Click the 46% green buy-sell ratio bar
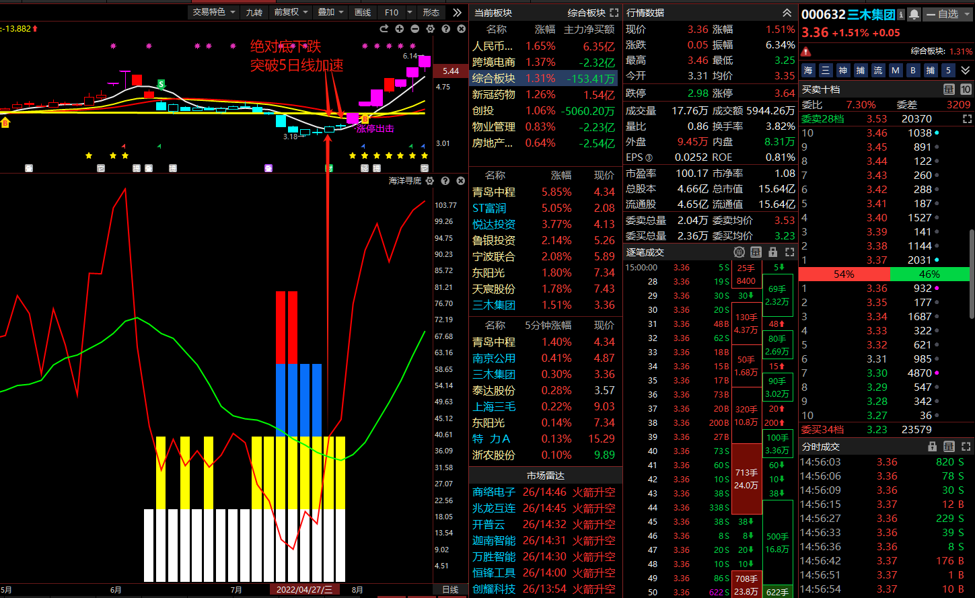Viewport: 975px width, 598px height. pyautogui.click(x=930, y=274)
